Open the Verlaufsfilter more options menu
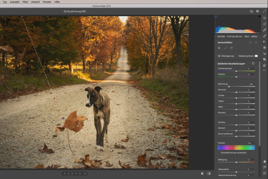Image resolution: width=268 pixels, height=179 pixels. [256, 43]
